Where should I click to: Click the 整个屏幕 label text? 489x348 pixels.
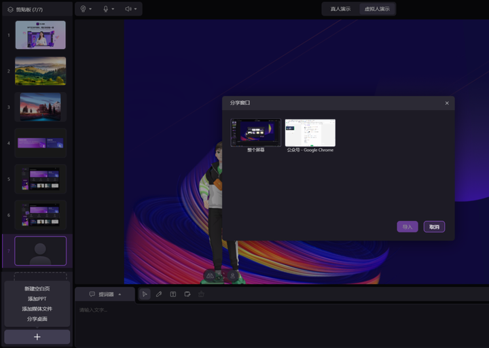tap(256, 150)
